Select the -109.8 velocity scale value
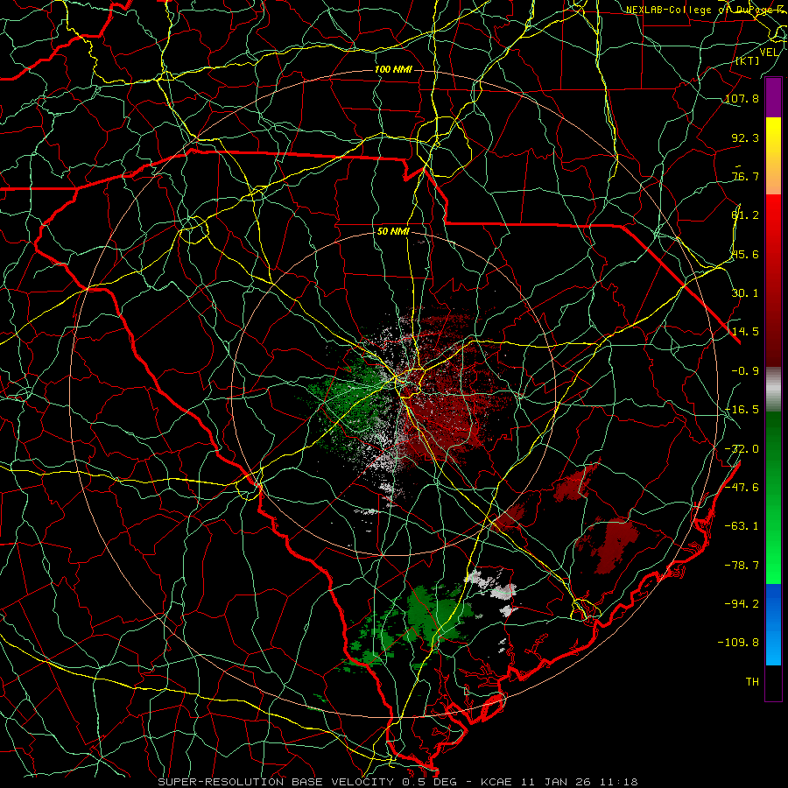The width and height of the screenshot is (788, 788). [x=738, y=643]
